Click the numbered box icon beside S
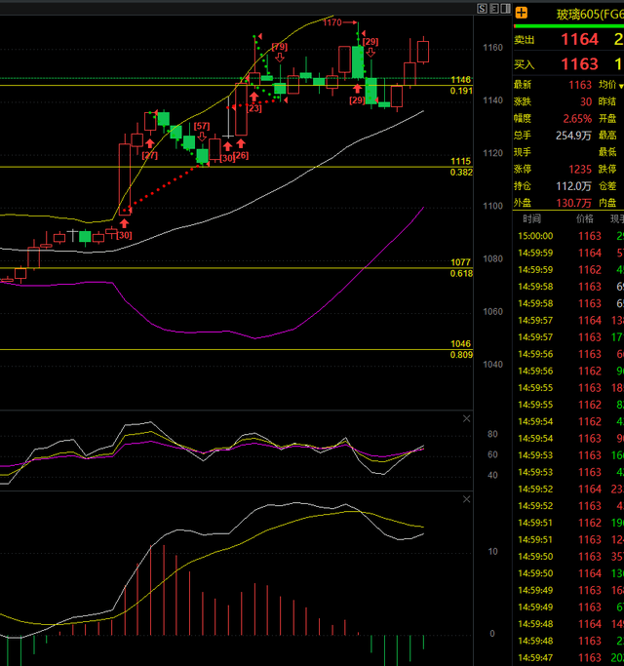Viewport: 624px width, 666px height. click(494, 8)
